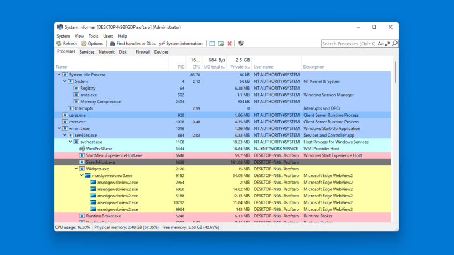
Task: Select msedgewebview2.exe PID 5188 icon
Action: tap(93, 196)
